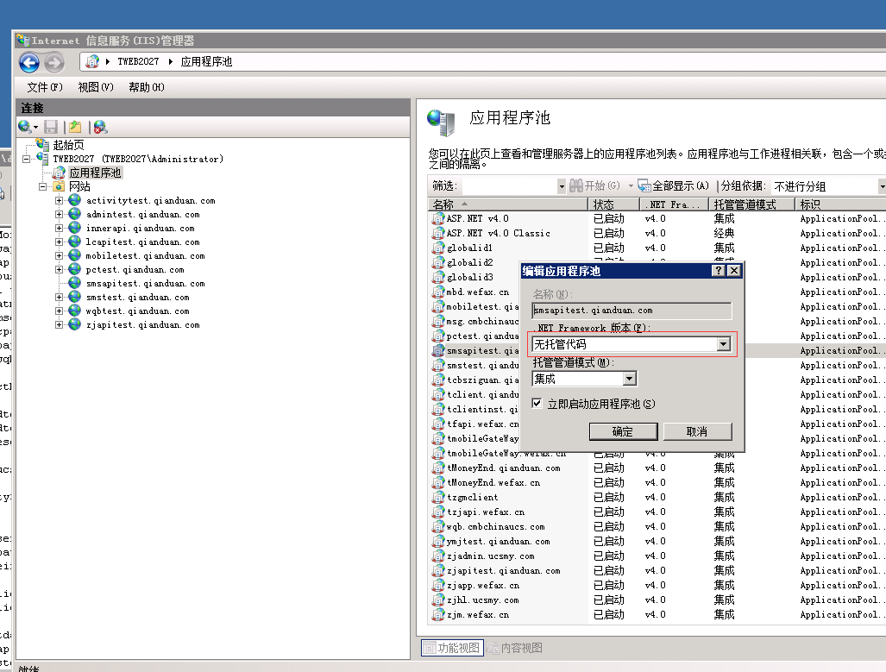Click the zjm.wefax.cn pool icon
The width and height of the screenshot is (886, 672).
pos(438,614)
